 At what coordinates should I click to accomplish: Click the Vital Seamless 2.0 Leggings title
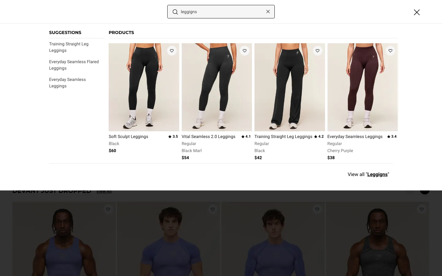pos(208,137)
